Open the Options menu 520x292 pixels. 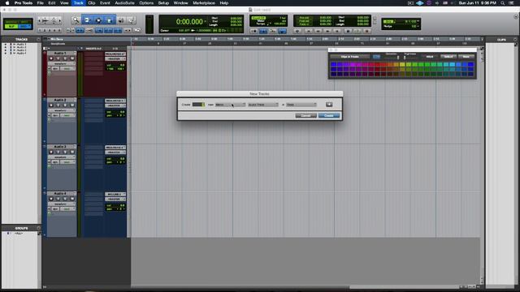click(146, 3)
